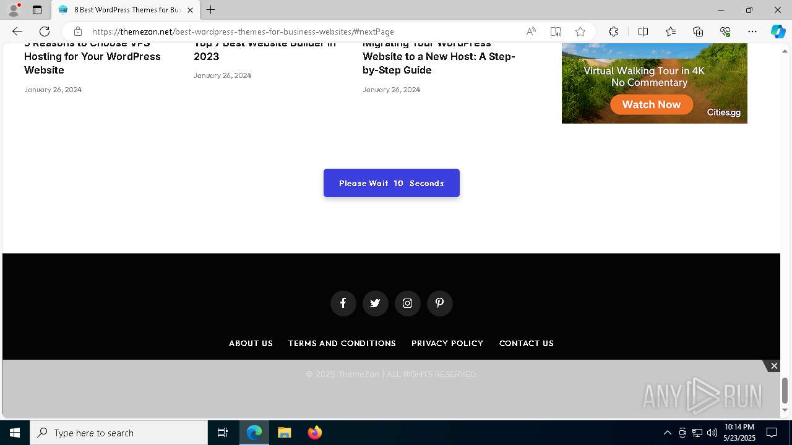Open the browser profile icon
Viewport: 792px width, 445px height.
[x=14, y=10]
